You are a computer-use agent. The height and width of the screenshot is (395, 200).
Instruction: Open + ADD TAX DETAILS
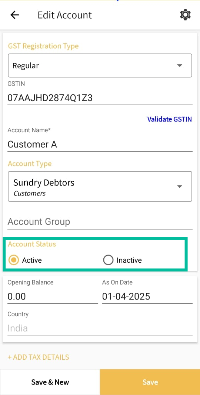(39, 357)
